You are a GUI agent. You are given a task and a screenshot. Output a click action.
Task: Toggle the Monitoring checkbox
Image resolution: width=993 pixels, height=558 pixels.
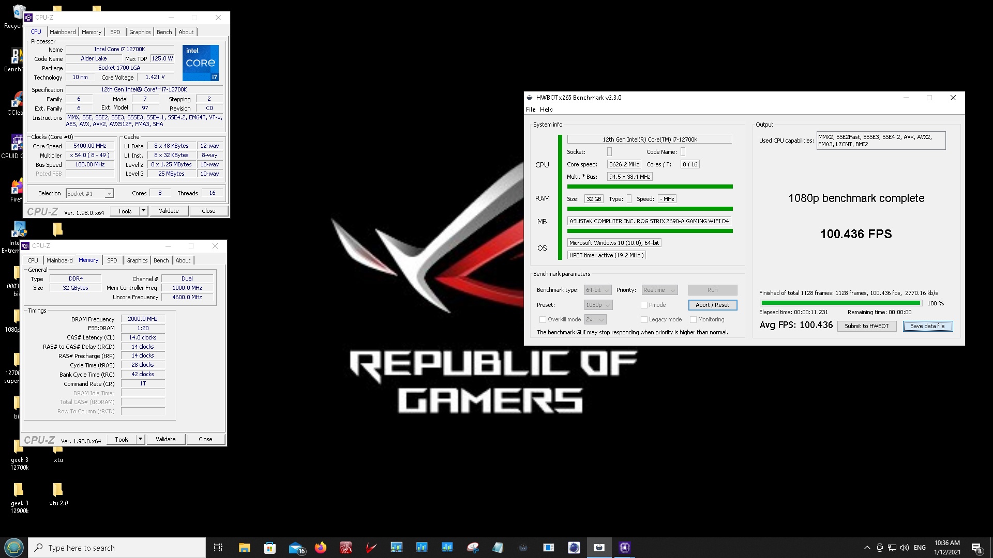693,319
